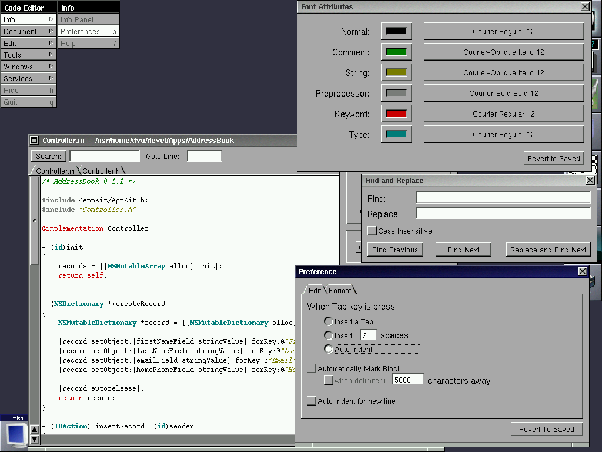Viewport: 602px width, 452px height.
Task: Choose Preferences... from the Info menu
Action: pos(88,32)
